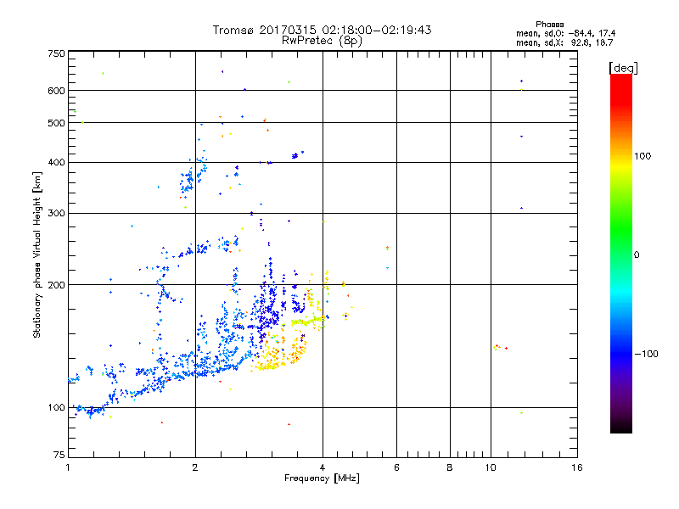Click the colorbar tick label '0'

click(x=637, y=255)
